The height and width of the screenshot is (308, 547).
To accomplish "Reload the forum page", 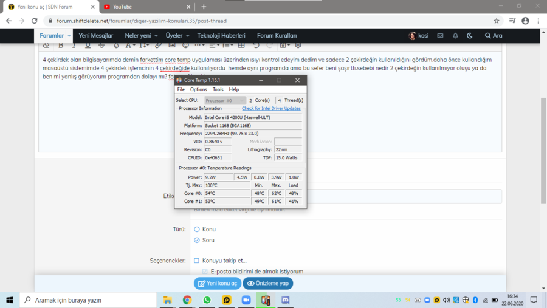I will point(34,21).
